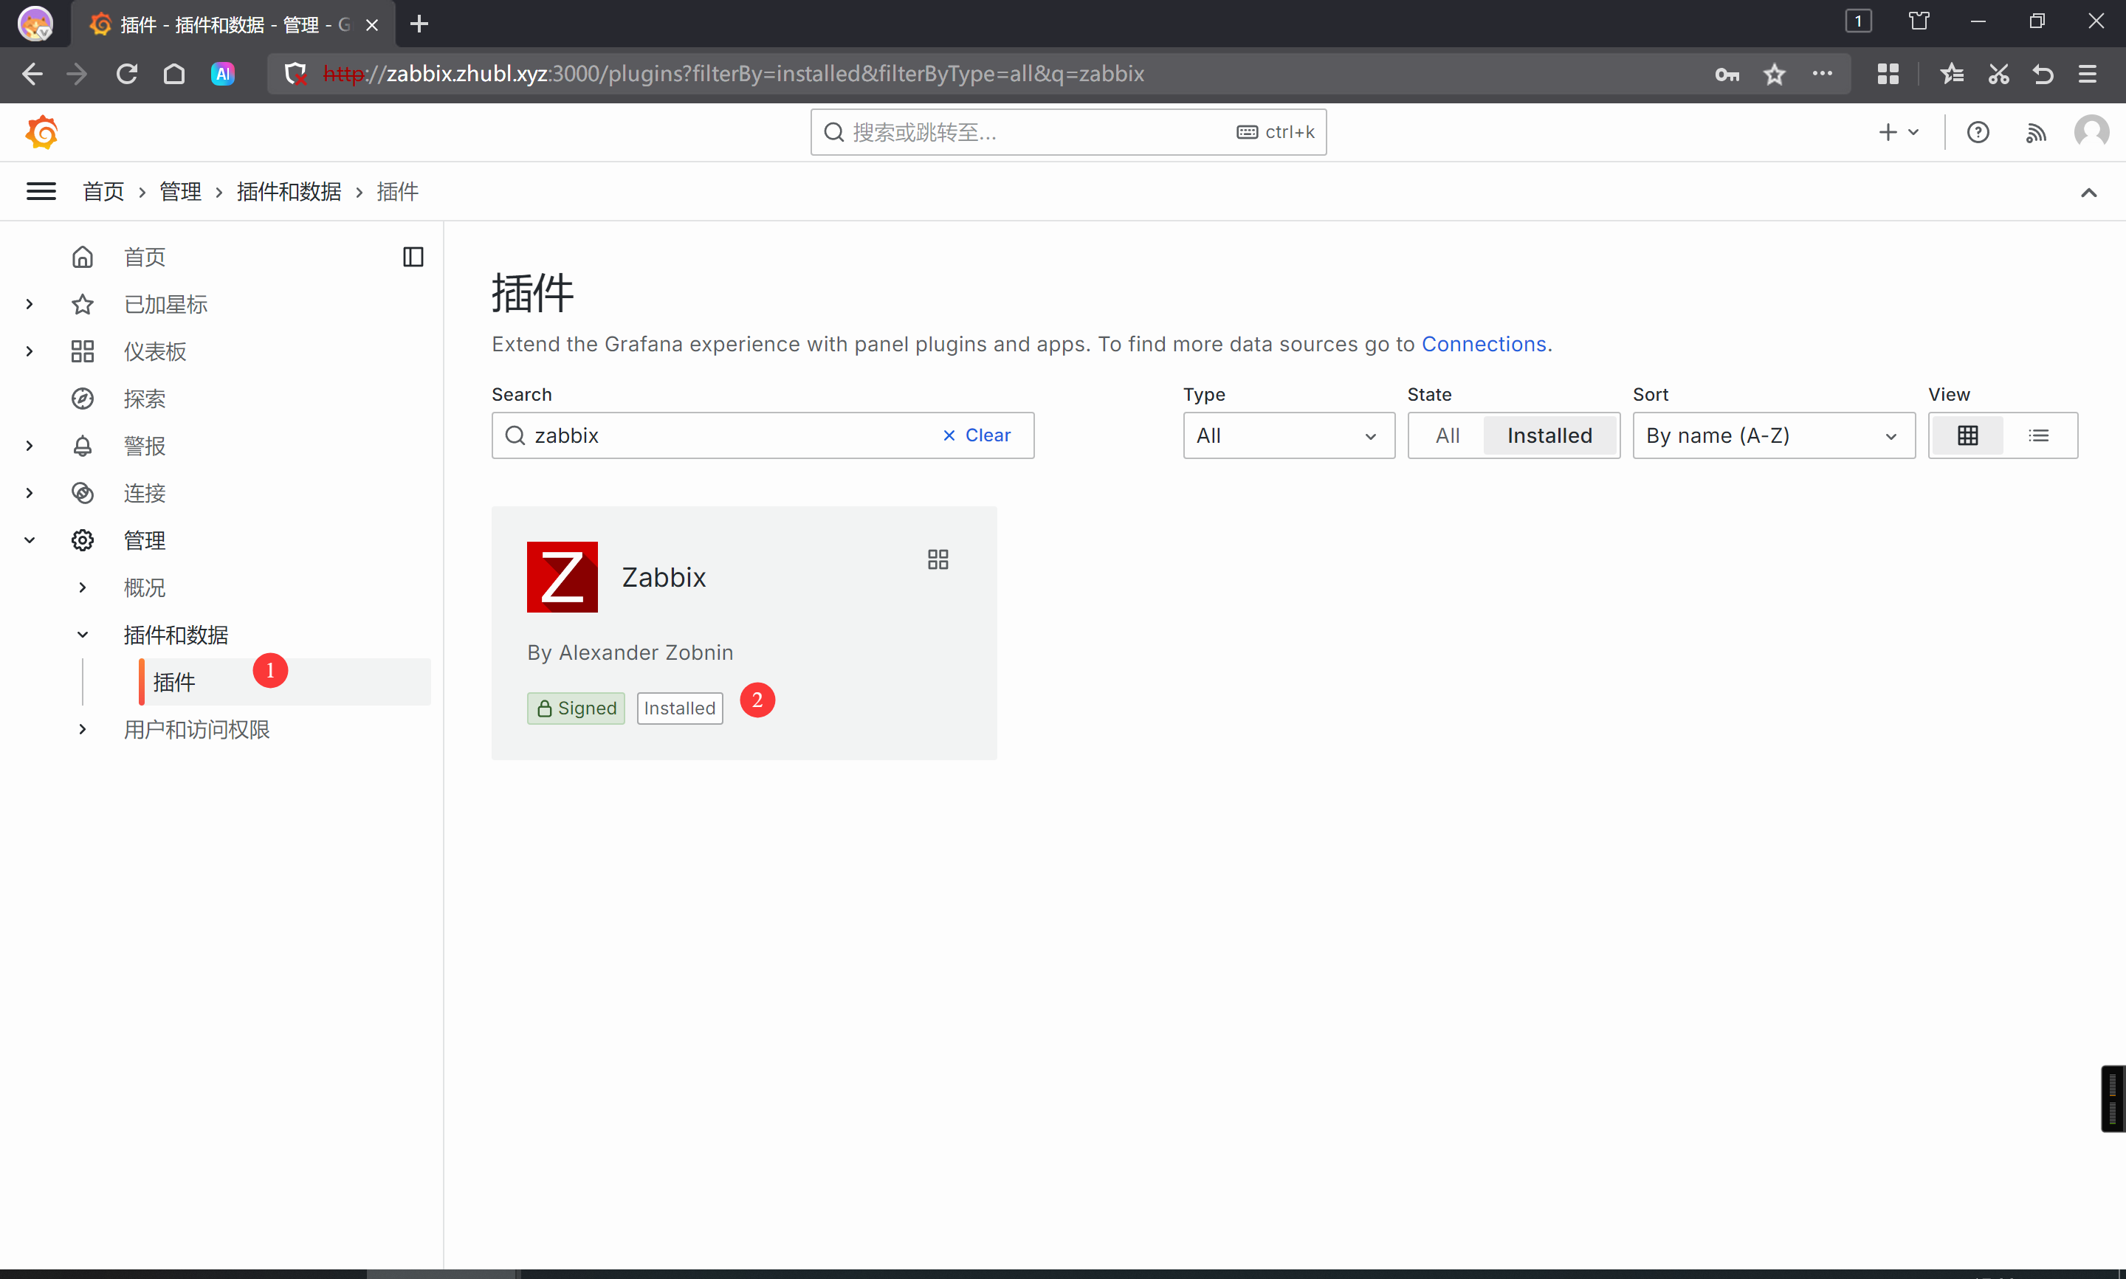Image resolution: width=2126 pixels, height=1279 pixels.
Task: Focus the top 搜索或跳转至 search box
Action: coord(1067,132)
